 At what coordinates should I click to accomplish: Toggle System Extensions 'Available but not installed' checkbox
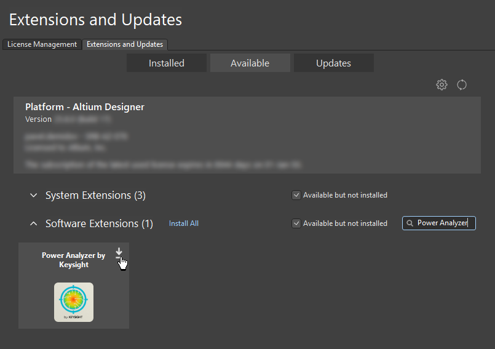296,195
